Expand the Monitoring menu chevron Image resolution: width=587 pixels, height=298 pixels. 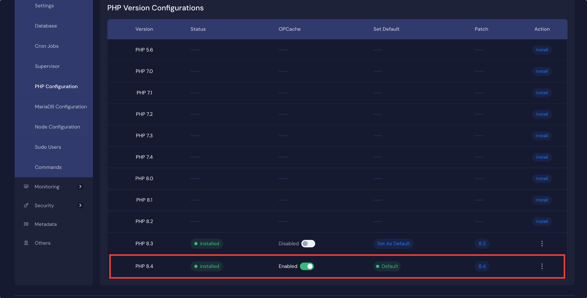80,187
